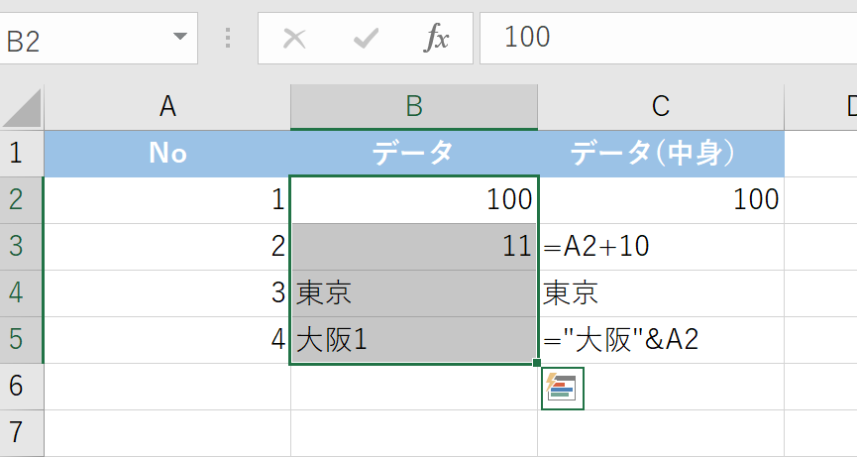857x457 pixels.
Task: Open the Quick Analysis icon below selection
Action: click(562, 388)
